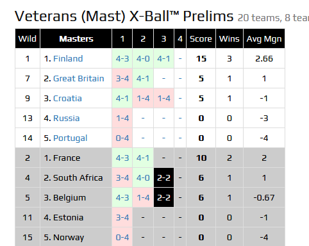Click South Africa's 2-2 live game score
Screen dimensions: 309x246
(163, 178)
